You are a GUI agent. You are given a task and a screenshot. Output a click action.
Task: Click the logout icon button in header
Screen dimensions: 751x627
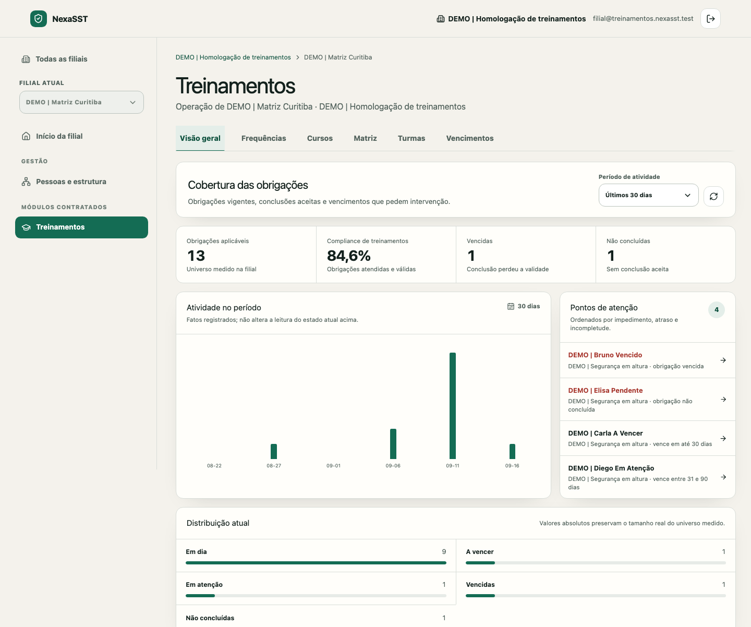coord(710,19)
